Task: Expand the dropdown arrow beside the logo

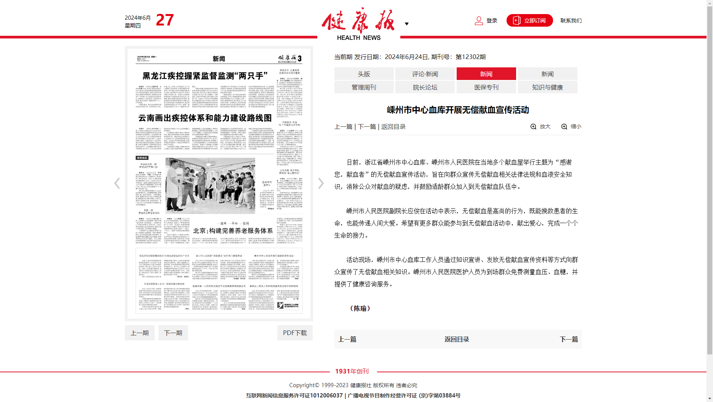Action: point(406,24)
